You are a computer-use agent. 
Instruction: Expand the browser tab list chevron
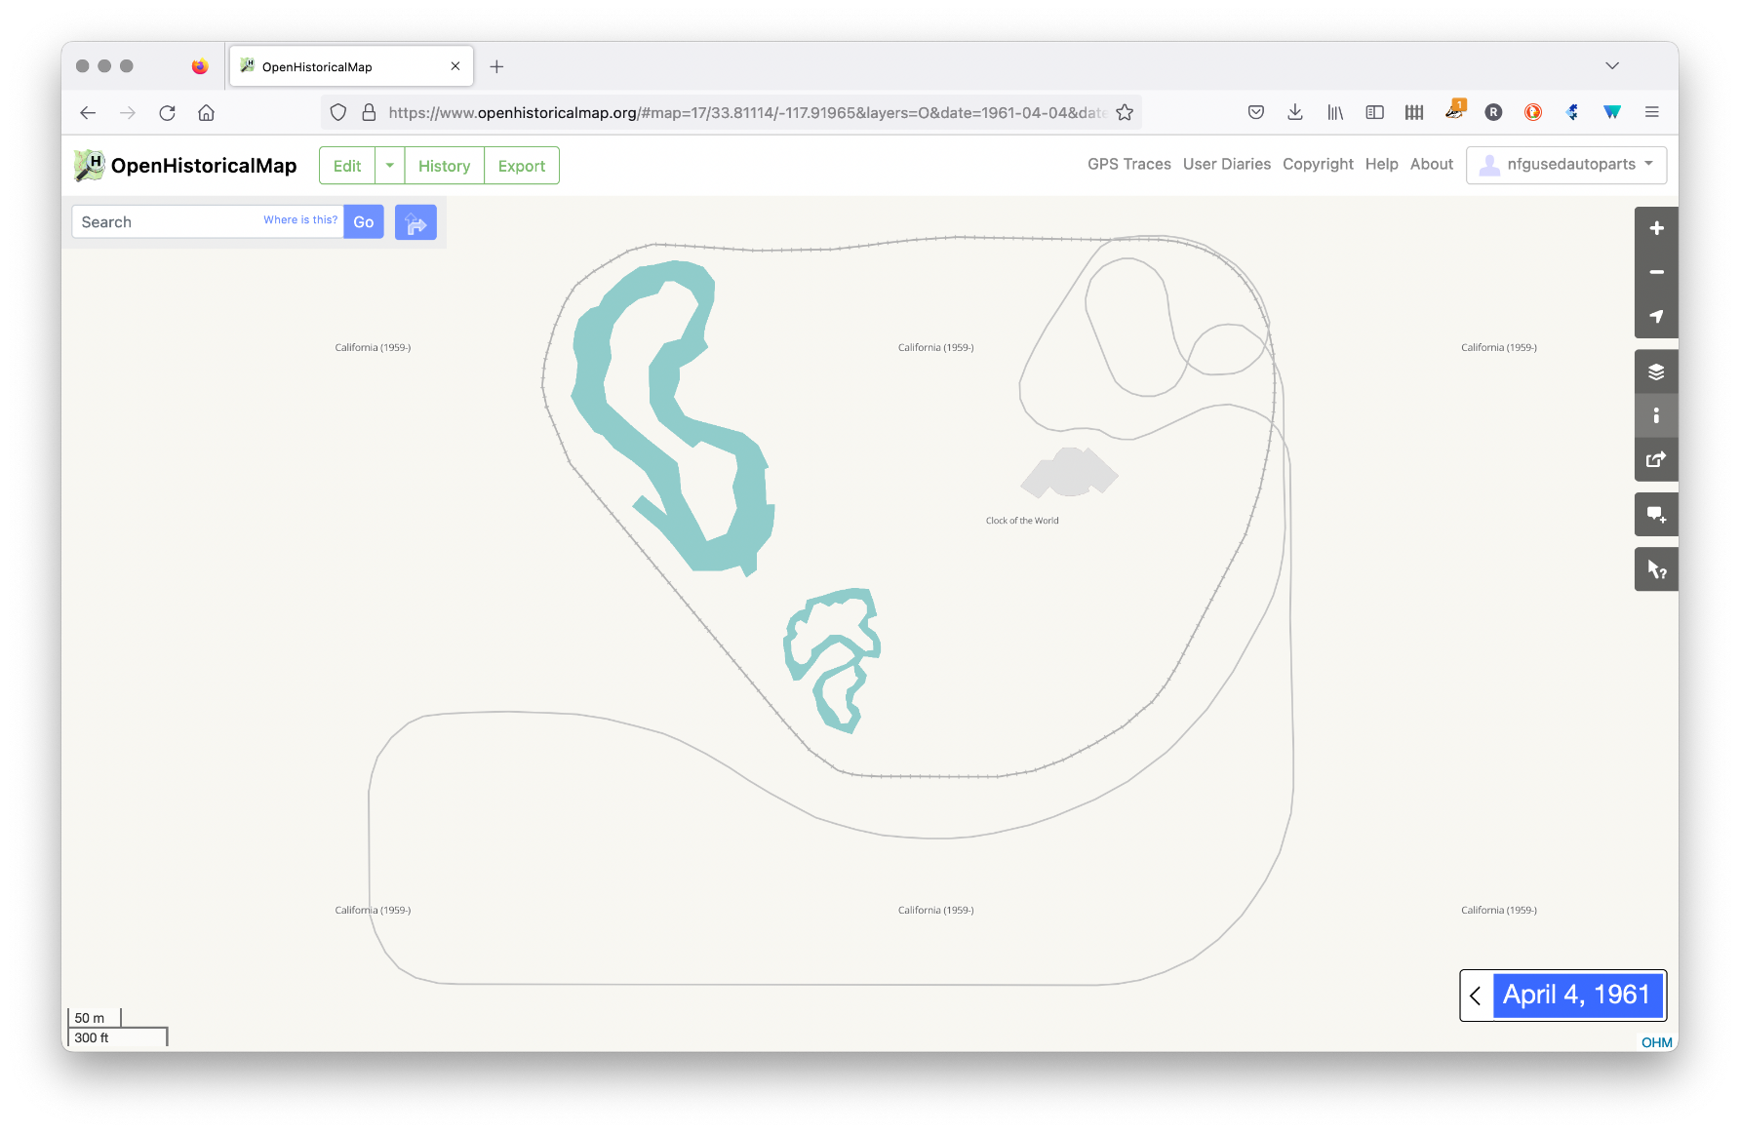click(x=1611, y=66)
